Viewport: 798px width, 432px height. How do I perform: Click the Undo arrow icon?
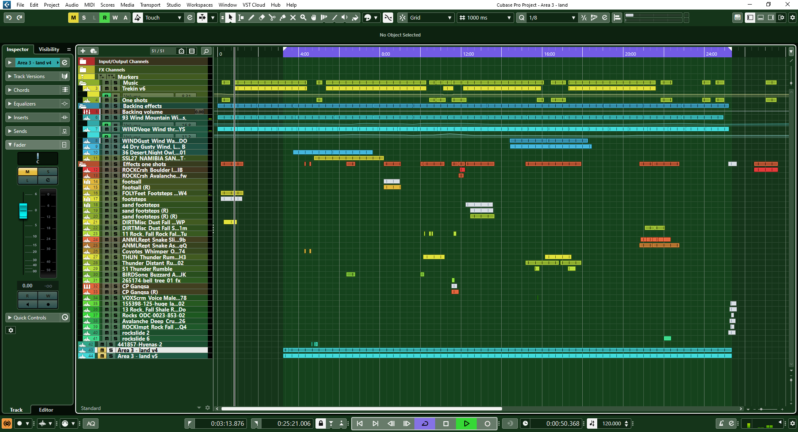(9, 17)
